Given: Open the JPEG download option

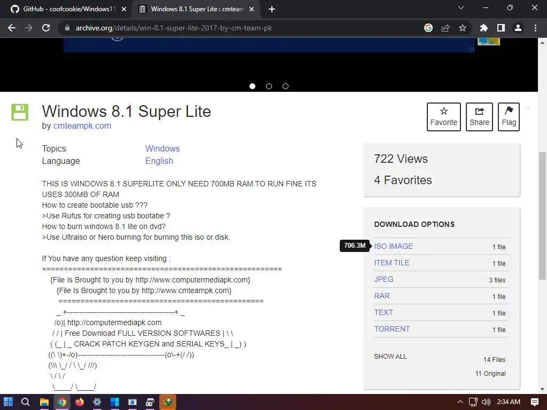Looking at the screenshot, I should coord(384,279).
